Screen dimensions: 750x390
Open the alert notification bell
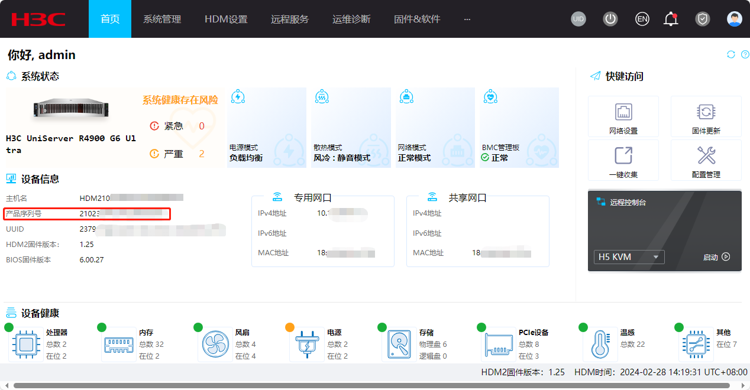point(671,19)
